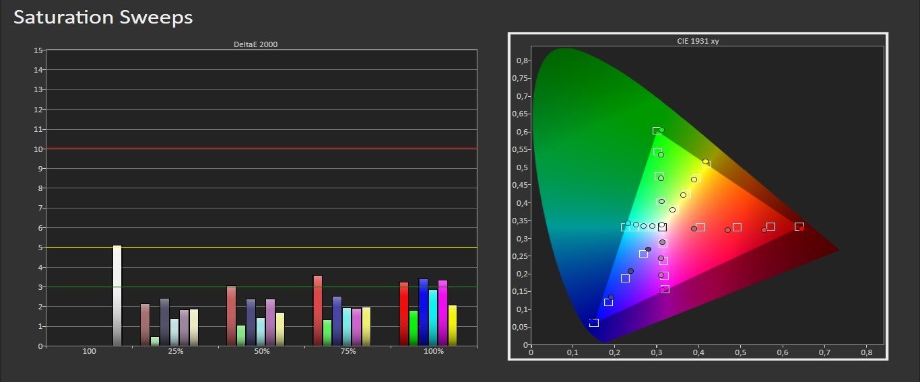Viewport: 920px width, 382px height.
Task: Select the 75% label on the x-axis
Action: coord(348,352)
